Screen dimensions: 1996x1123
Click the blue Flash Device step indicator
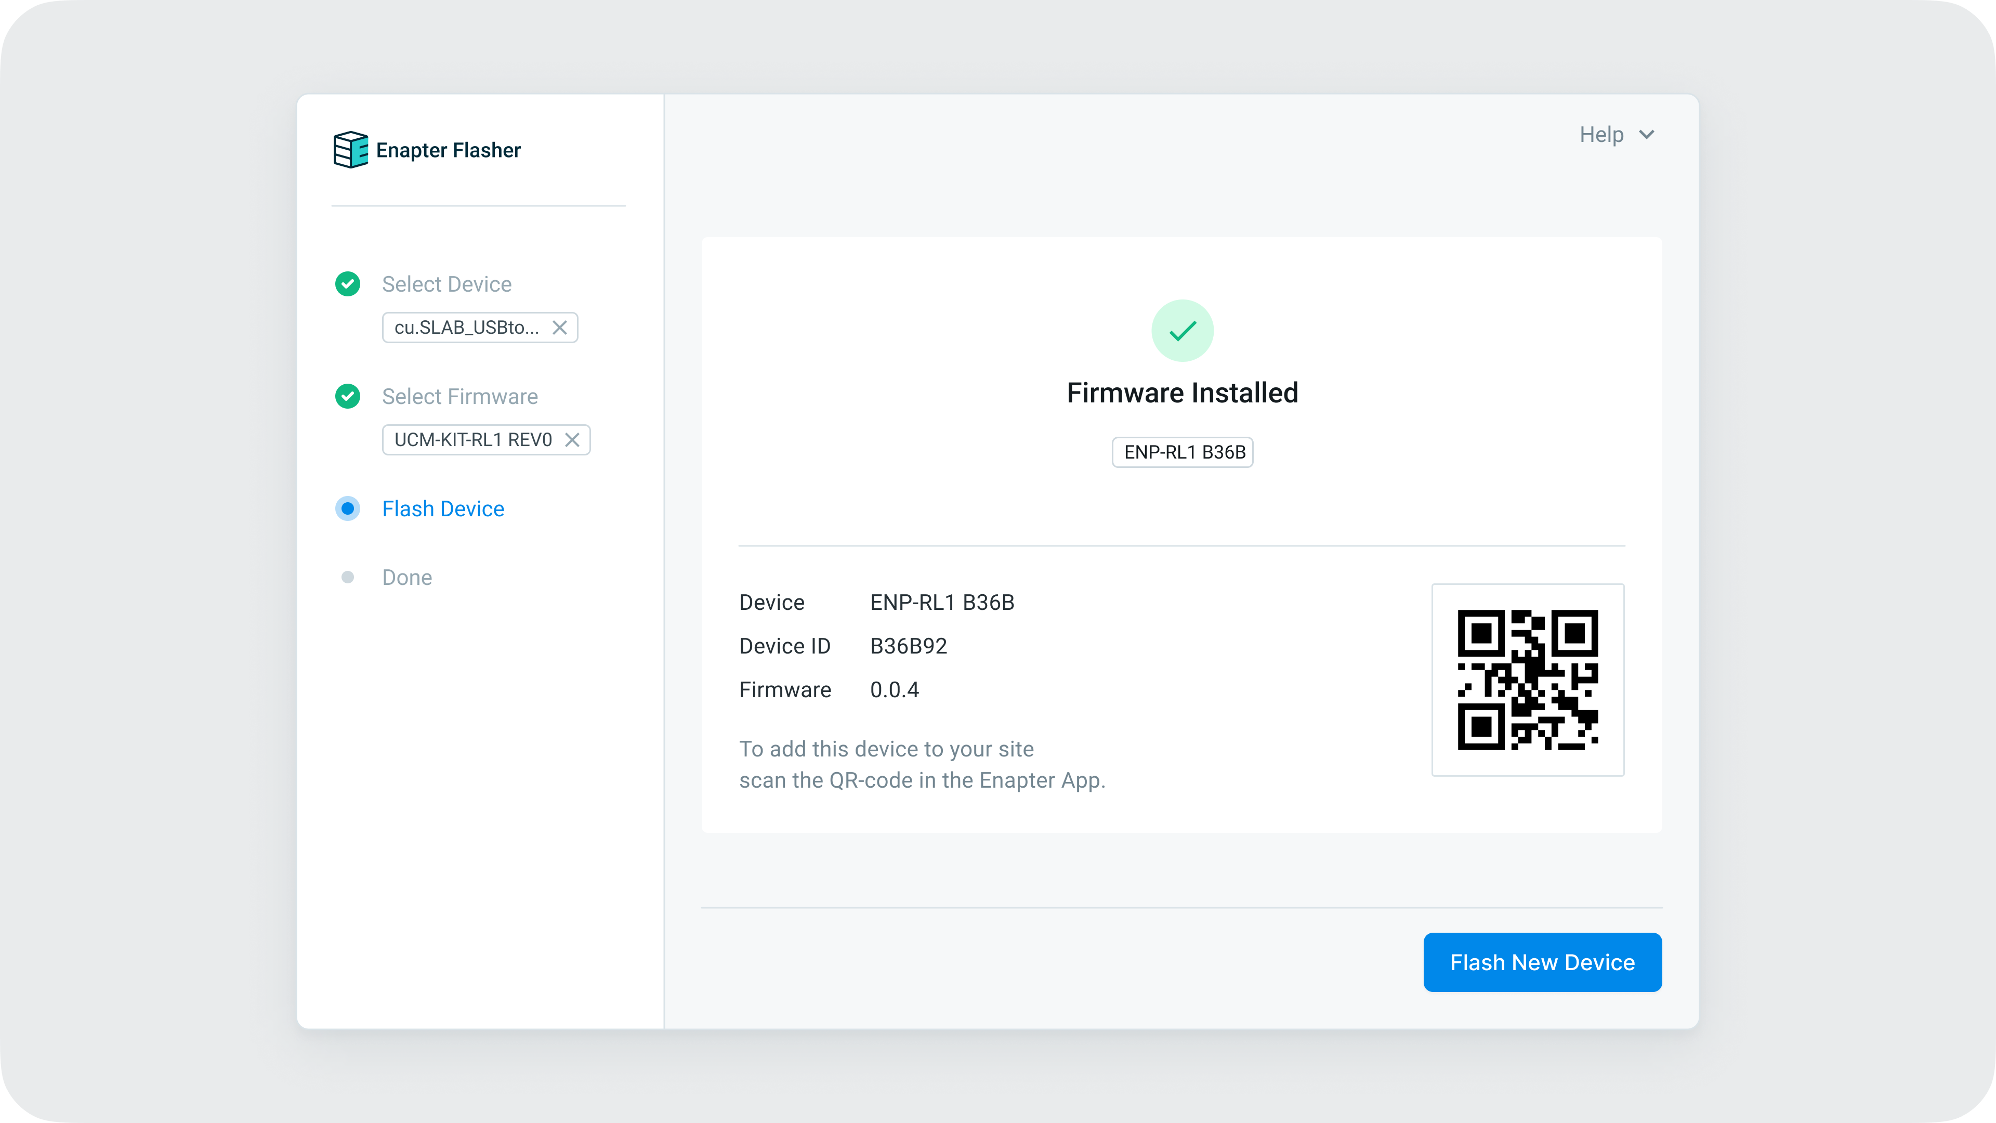pyautogui.click(x=347, y=508)
